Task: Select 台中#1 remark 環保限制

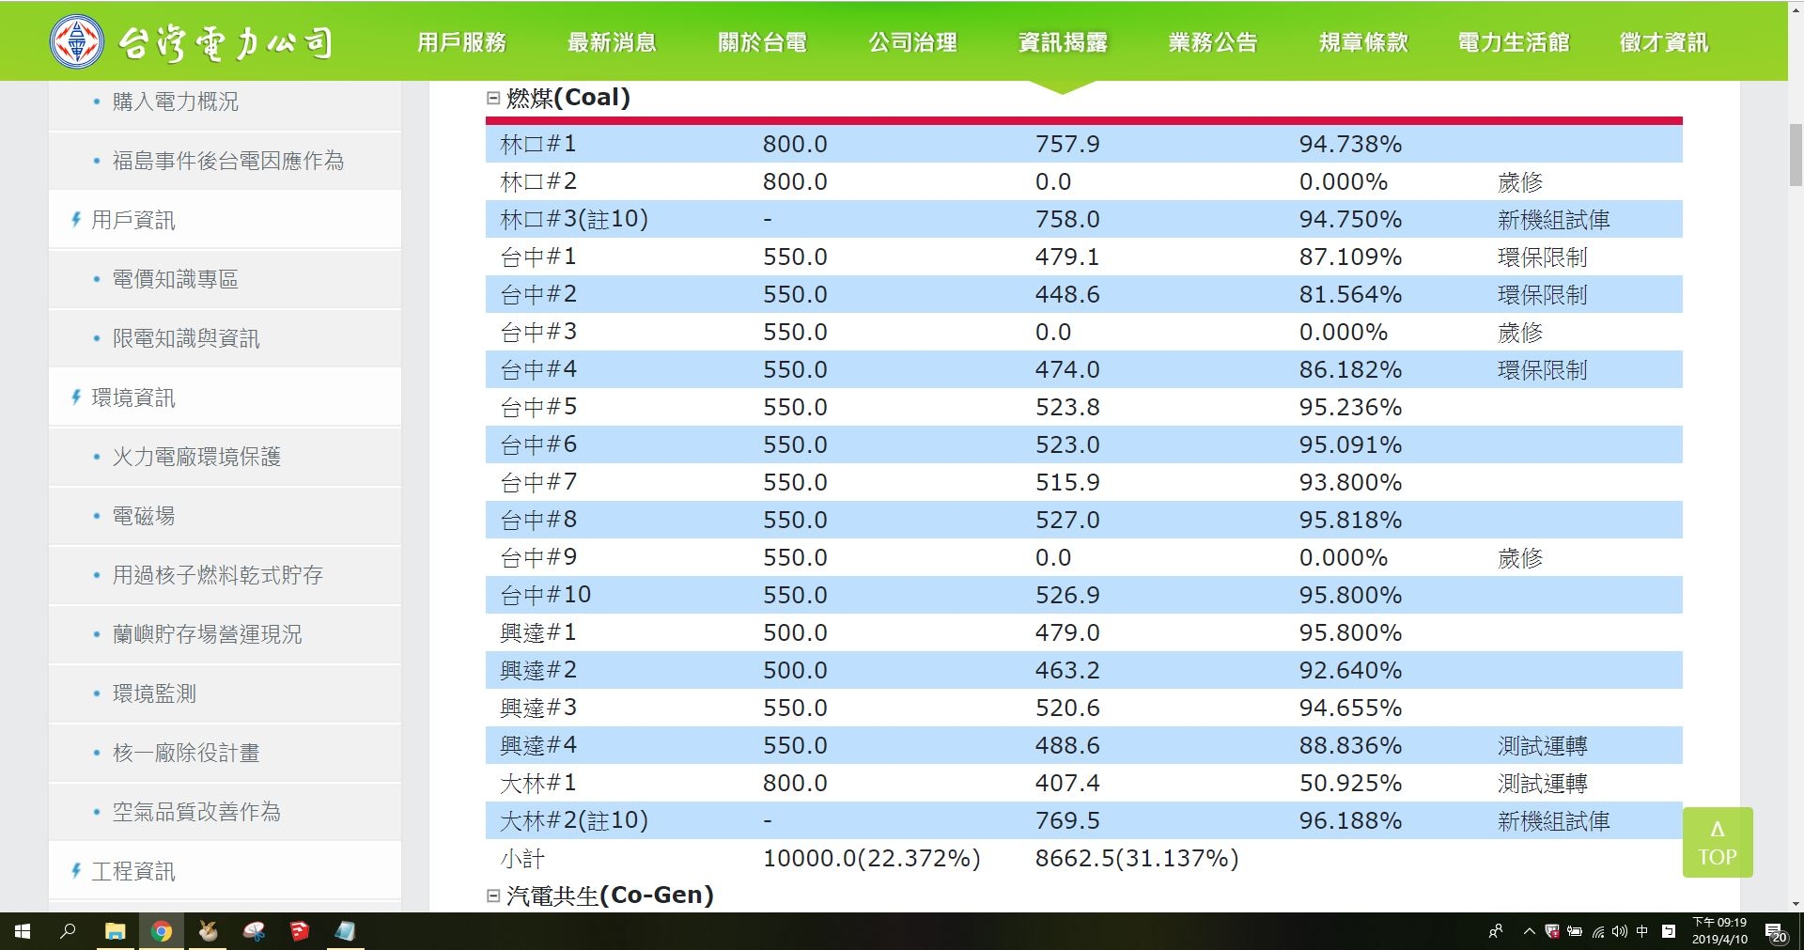Action: (x=1542, y=257)
